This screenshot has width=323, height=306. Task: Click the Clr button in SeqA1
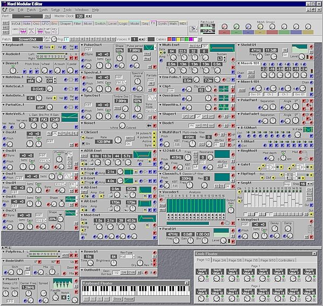click(x=309, y=190)
